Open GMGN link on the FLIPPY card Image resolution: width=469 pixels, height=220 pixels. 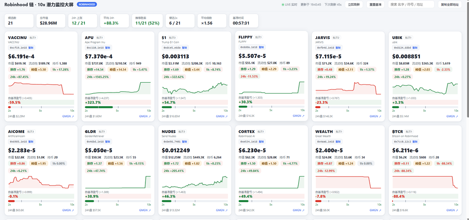[299, 116]
